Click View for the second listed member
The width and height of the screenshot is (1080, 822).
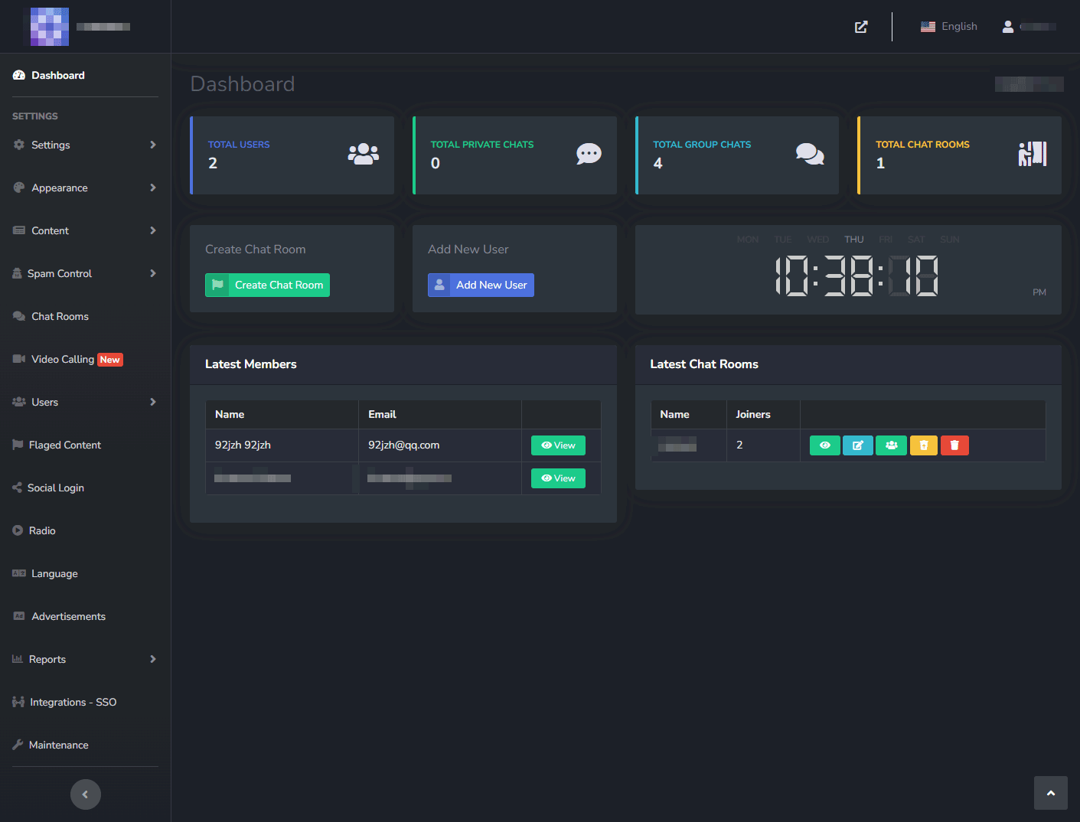[x=558, y=478]
